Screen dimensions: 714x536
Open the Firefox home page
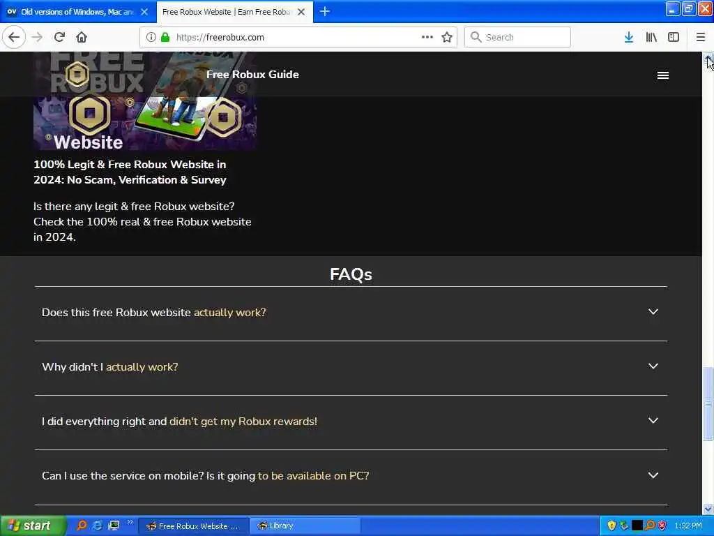point(82,37)
